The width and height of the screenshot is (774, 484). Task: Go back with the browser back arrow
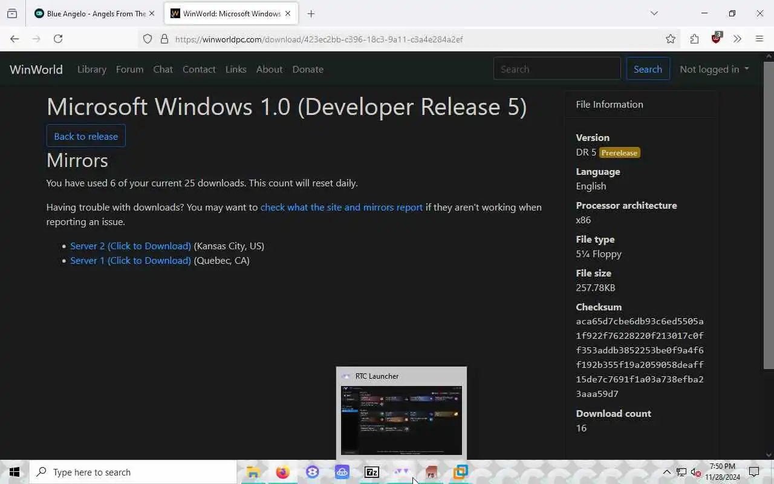(15, 39)
